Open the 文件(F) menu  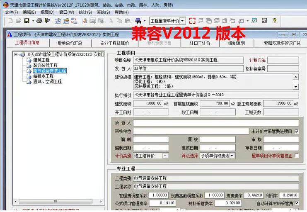11,12
